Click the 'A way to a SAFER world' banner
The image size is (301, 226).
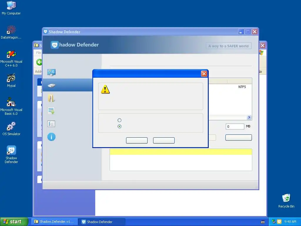(229, 46)
